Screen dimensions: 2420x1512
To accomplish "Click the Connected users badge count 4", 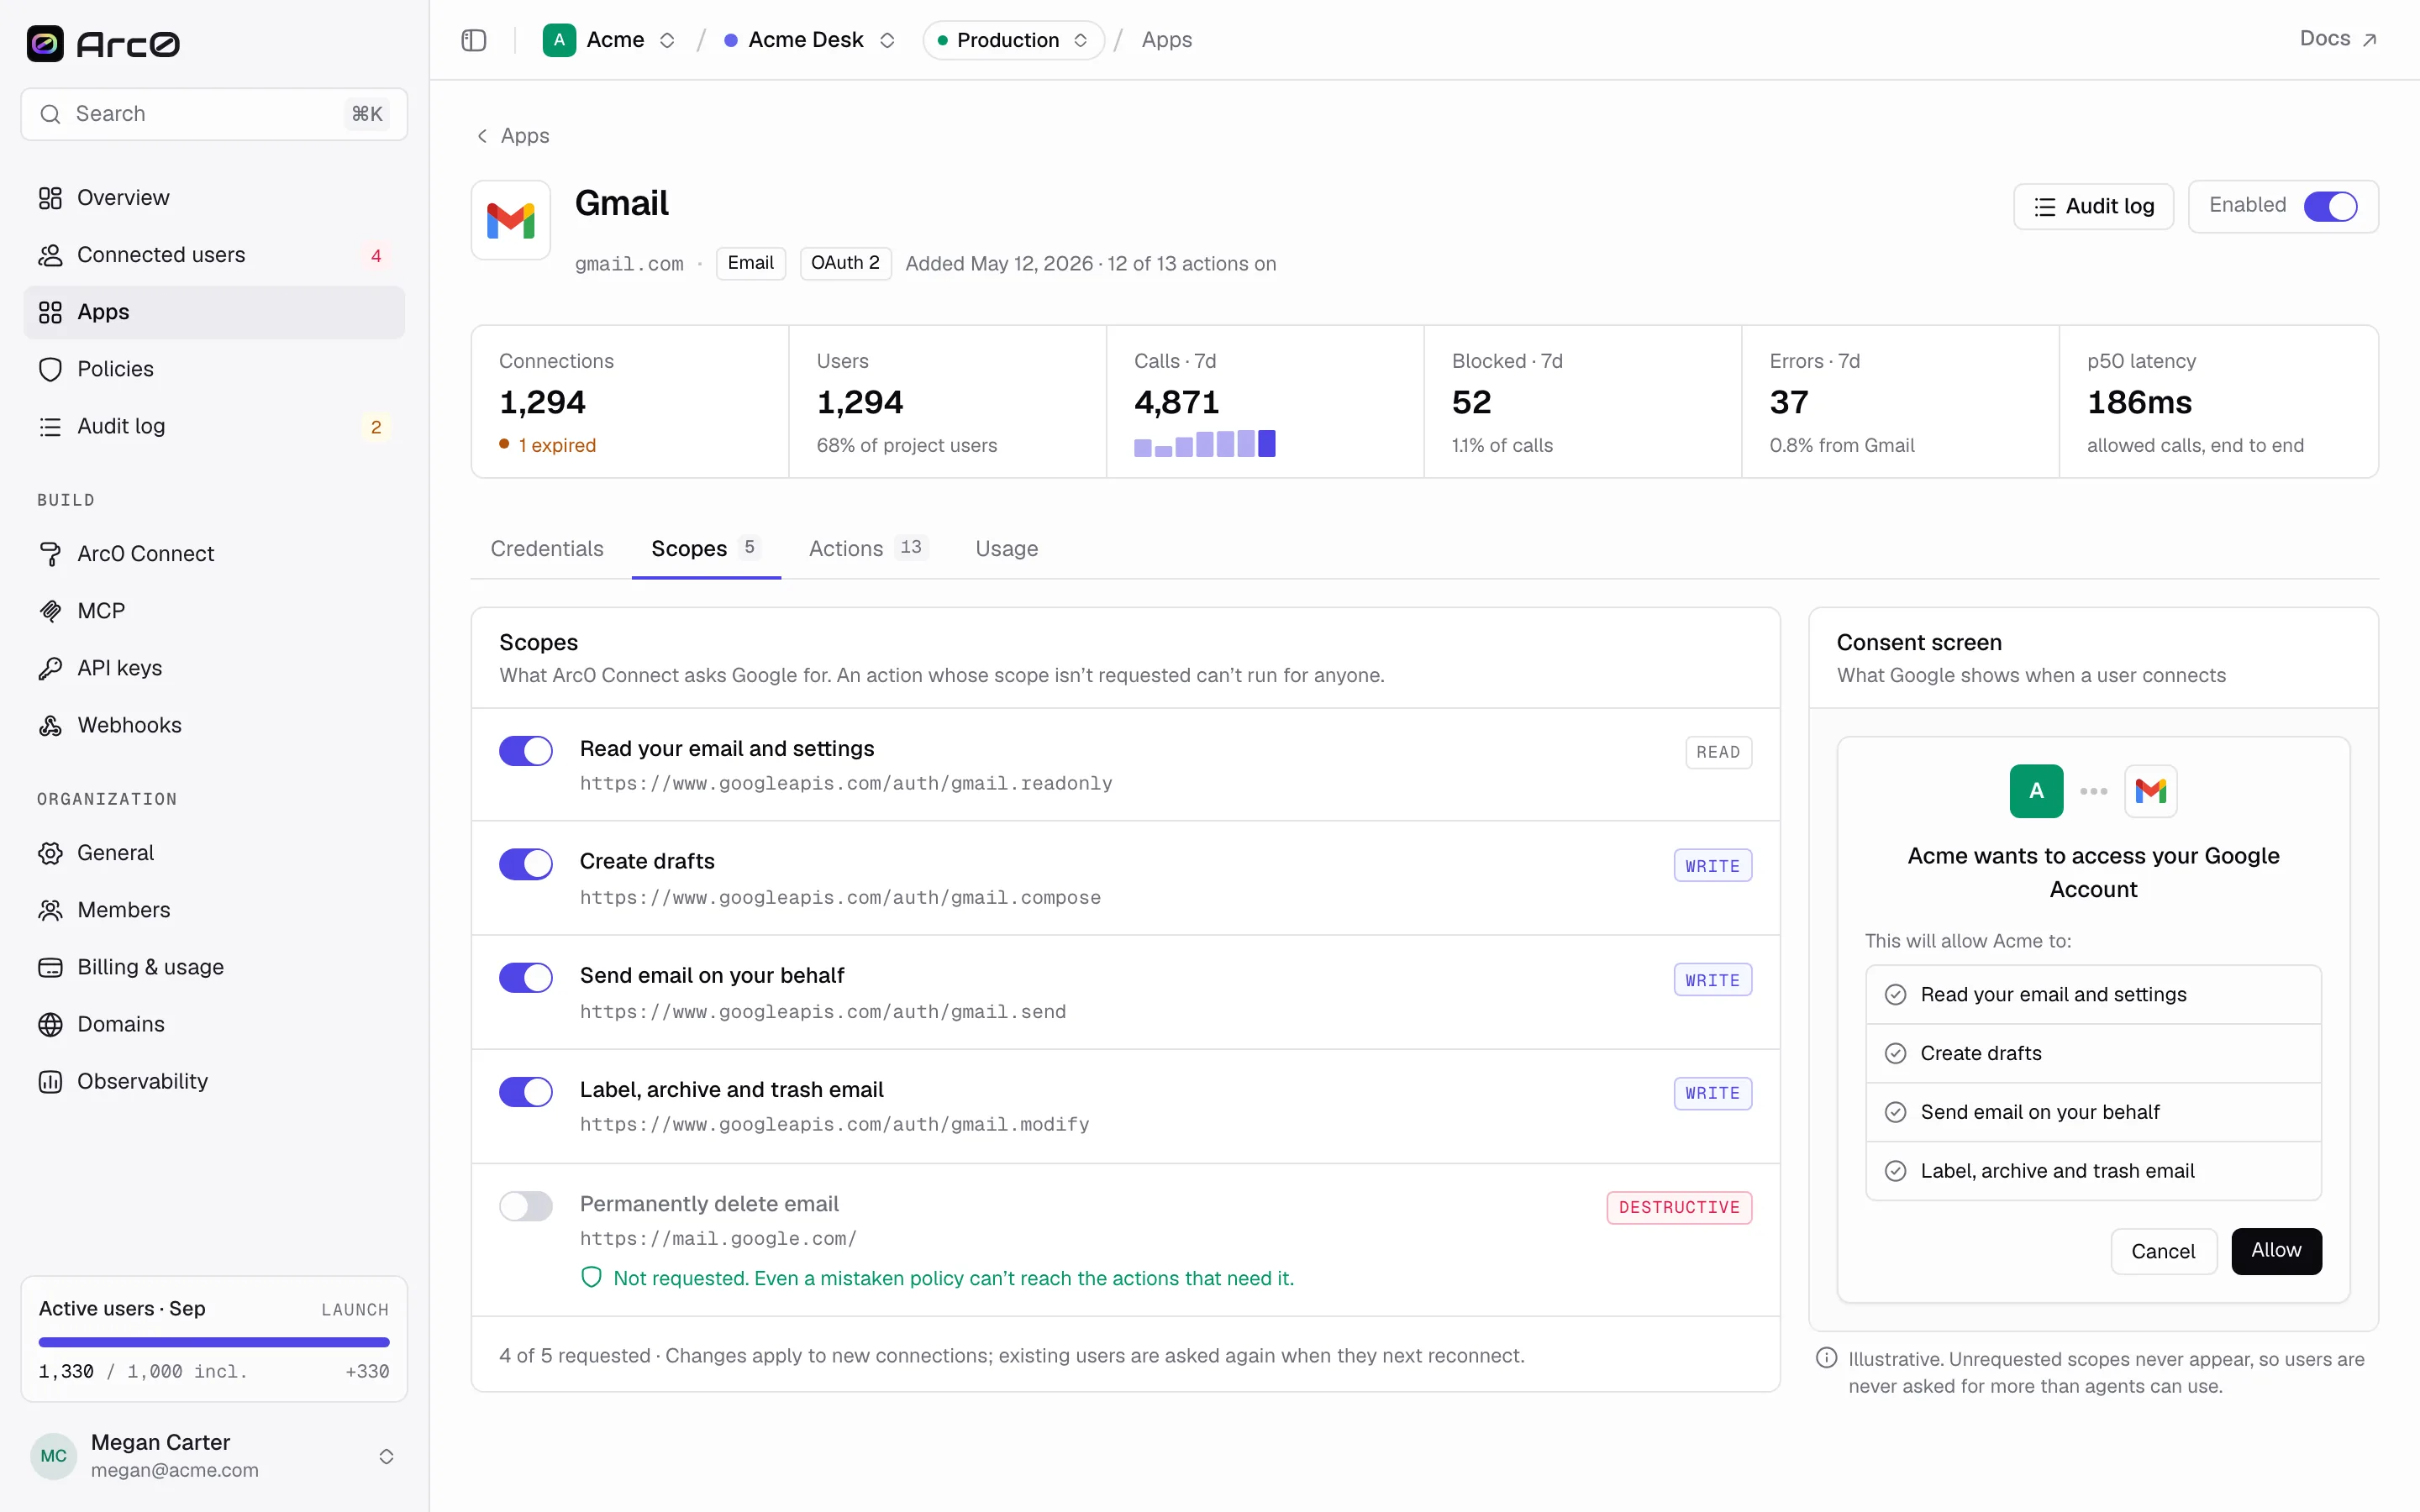I will tap(376, 256).
